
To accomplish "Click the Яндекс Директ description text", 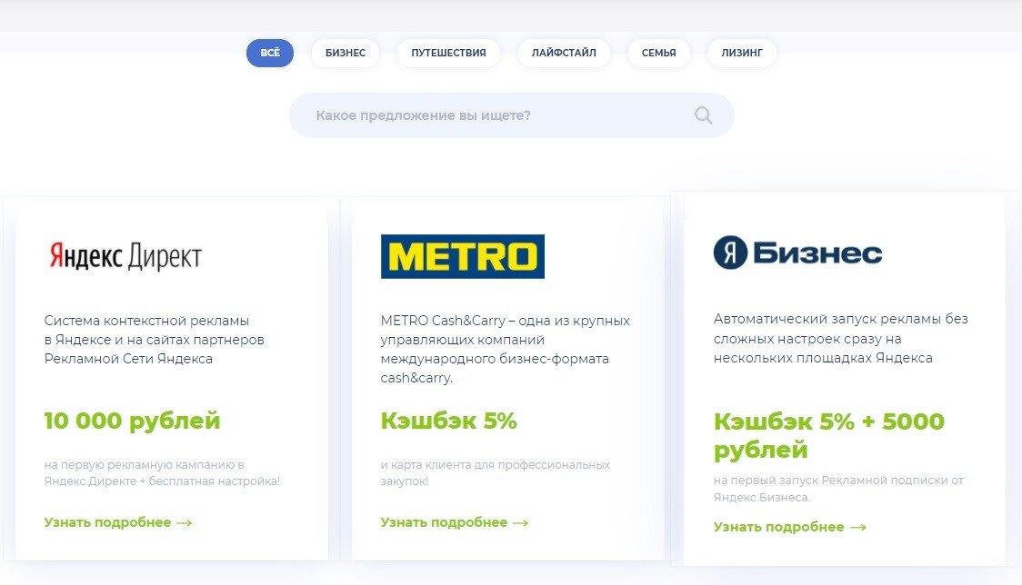I will coord(155,340).
